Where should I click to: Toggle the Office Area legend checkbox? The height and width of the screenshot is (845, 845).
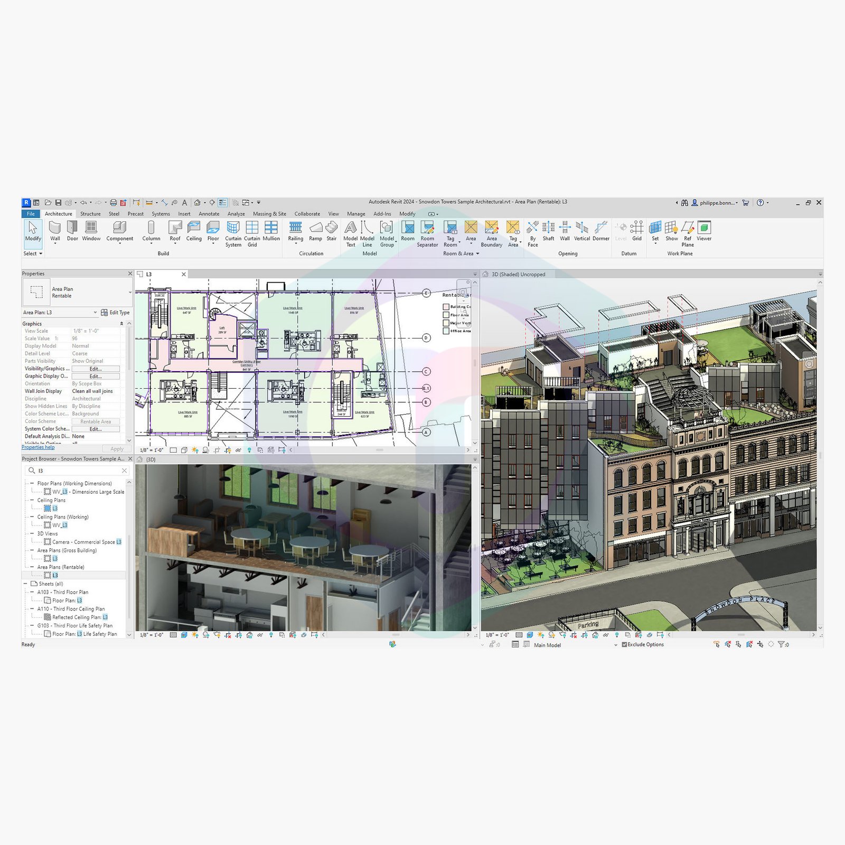[446, 331]
